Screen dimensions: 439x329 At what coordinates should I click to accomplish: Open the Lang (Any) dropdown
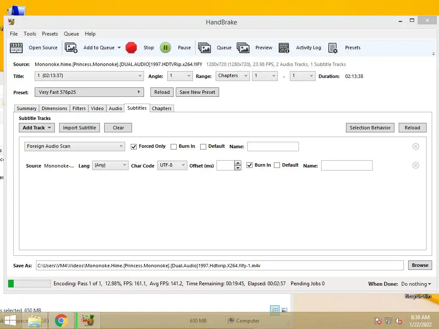[110, 165]
